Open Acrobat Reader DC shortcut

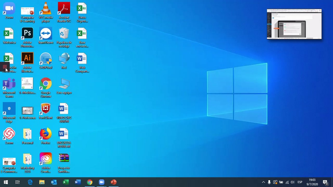(x=64, y=12)
